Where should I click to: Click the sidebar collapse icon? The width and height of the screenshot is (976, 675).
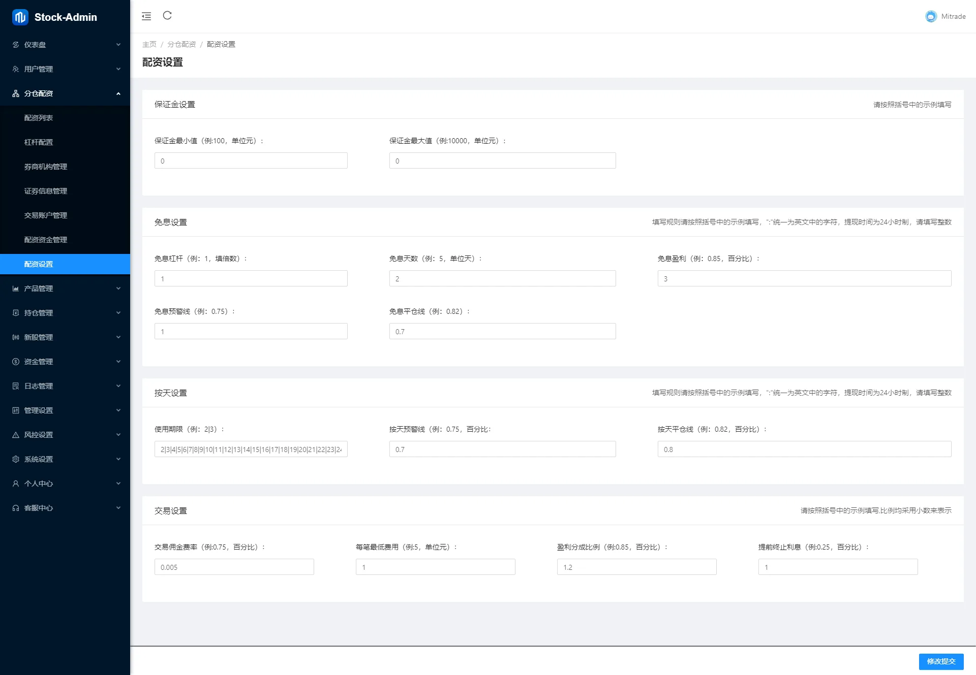(146, 16)
